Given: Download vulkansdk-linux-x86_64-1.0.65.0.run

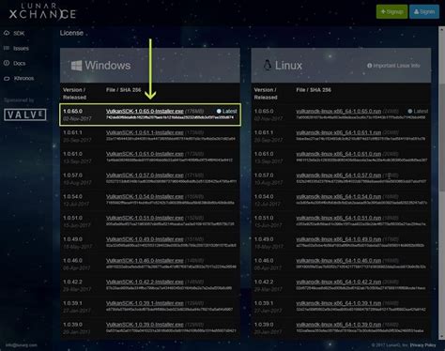Looking at the screenshot, I should [339, 111].
